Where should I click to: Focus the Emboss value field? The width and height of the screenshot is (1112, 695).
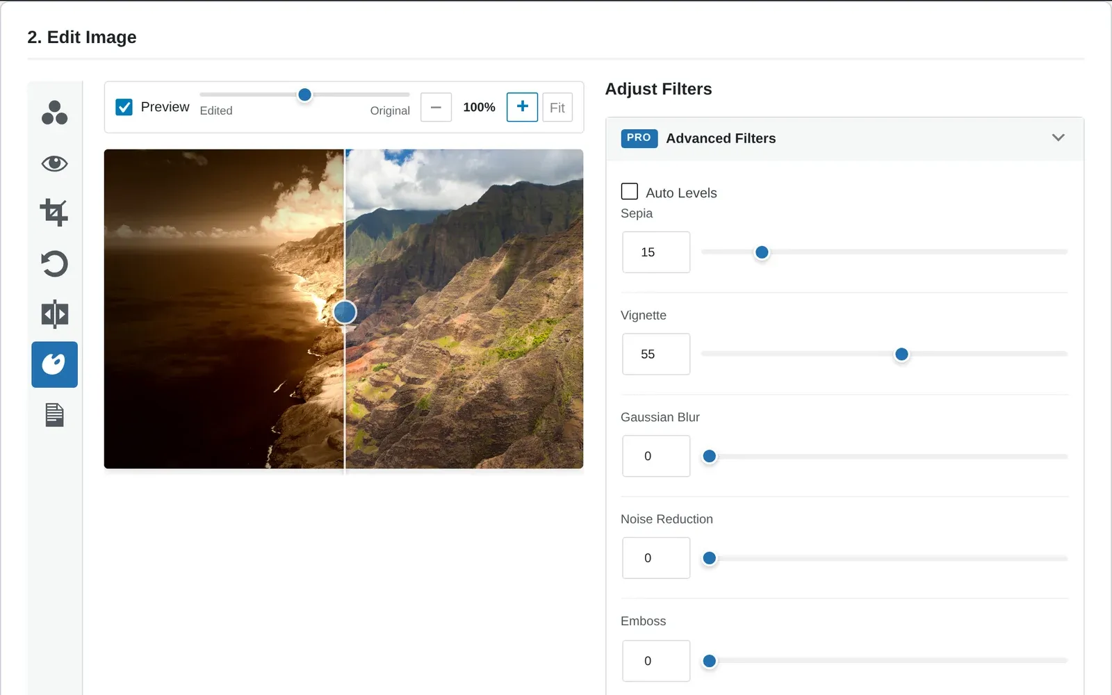tap(656, 661)
